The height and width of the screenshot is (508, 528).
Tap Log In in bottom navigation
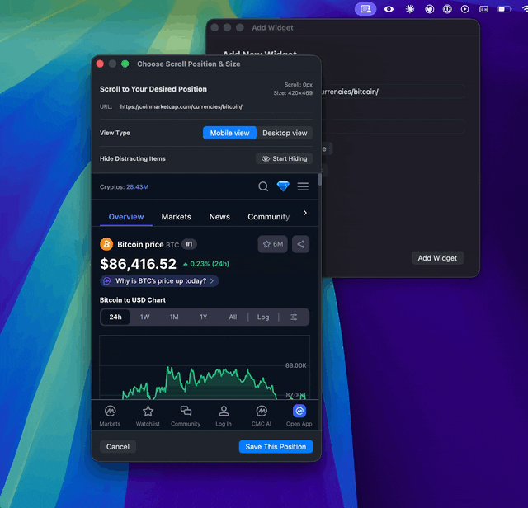coord(224,416)
